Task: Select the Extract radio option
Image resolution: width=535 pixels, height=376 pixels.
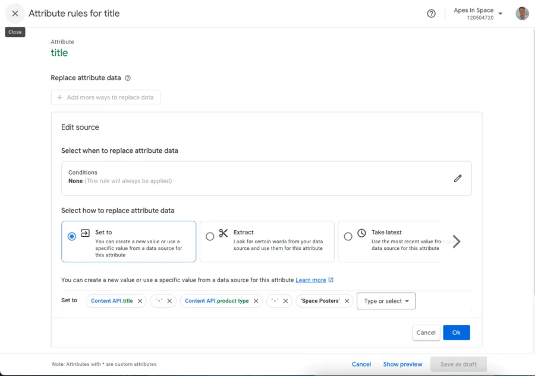Action: (210, 236)
